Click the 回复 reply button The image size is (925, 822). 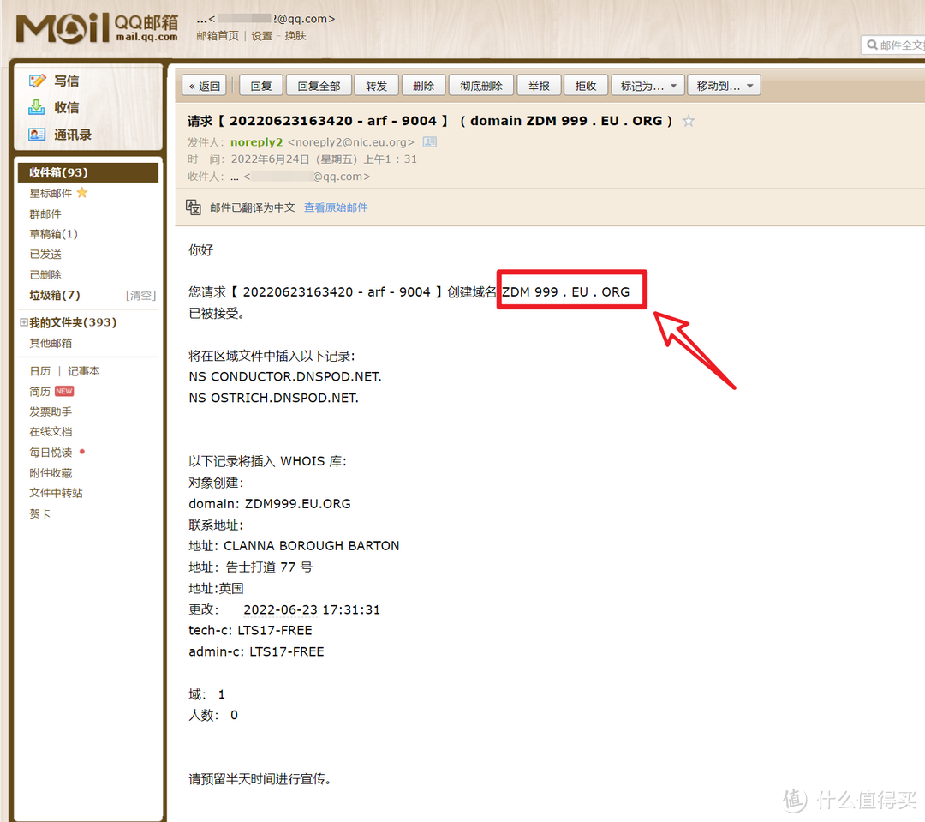pos(261,87)
